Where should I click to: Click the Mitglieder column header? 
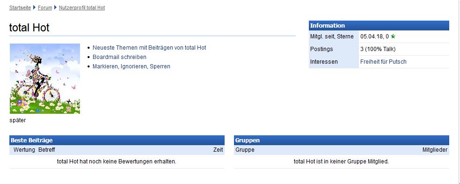[435, 150]
